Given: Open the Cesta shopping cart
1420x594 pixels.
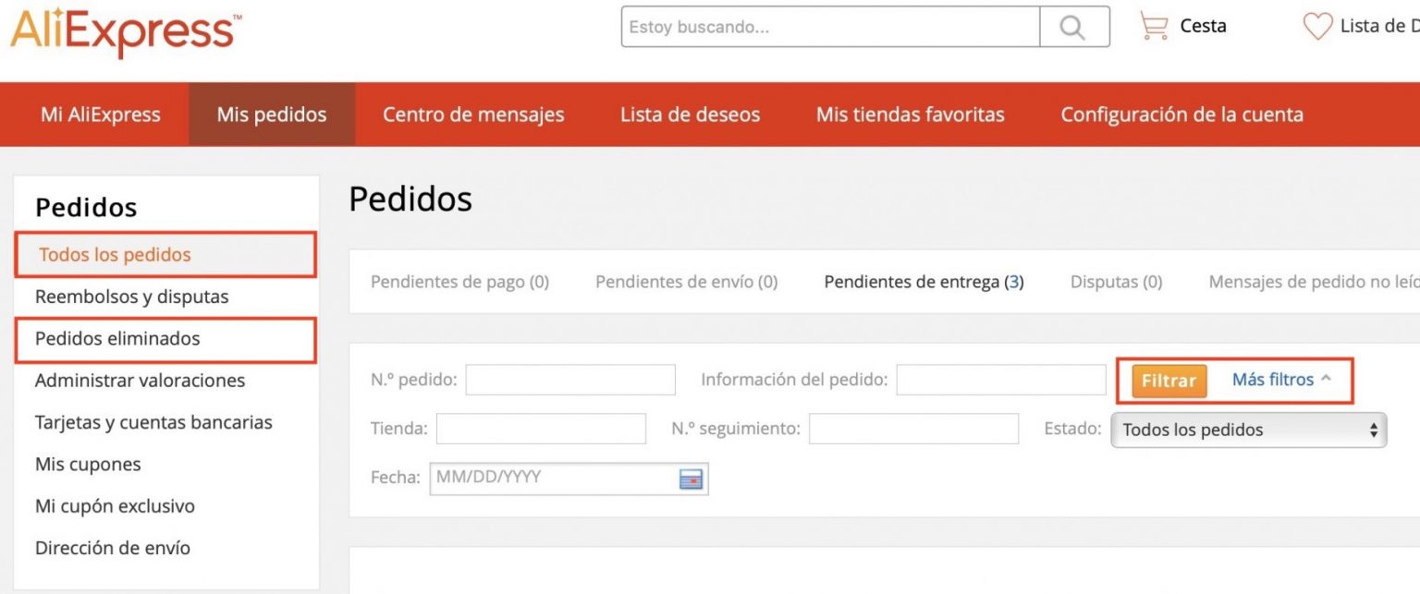Looking at the screenshot, I should click(1183, 26).
